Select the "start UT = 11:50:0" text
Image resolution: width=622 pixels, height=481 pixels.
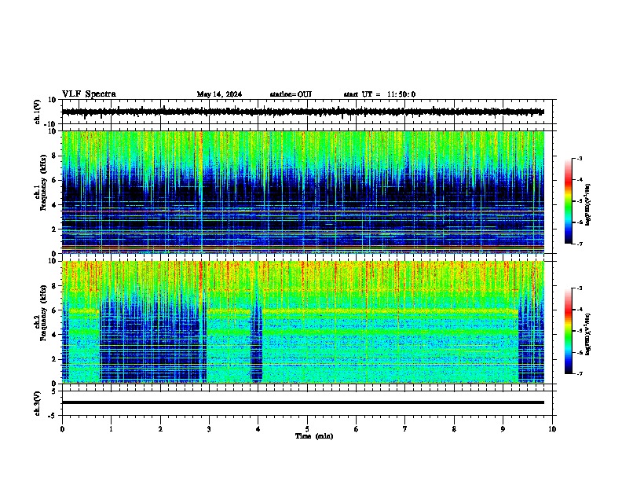[379, 94]
